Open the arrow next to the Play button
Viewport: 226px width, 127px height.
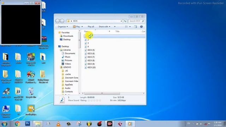(x=82, y=27)
